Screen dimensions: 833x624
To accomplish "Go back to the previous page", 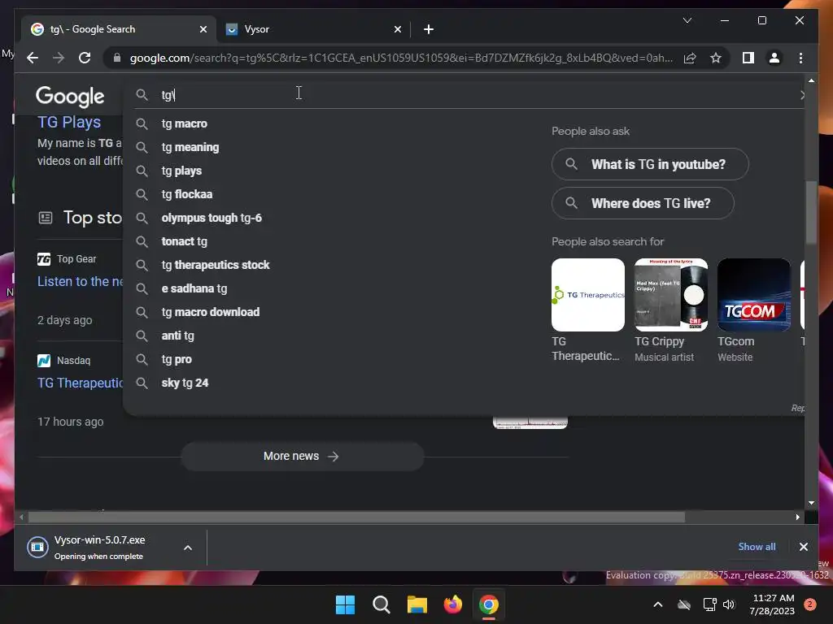I will (33, 58).
